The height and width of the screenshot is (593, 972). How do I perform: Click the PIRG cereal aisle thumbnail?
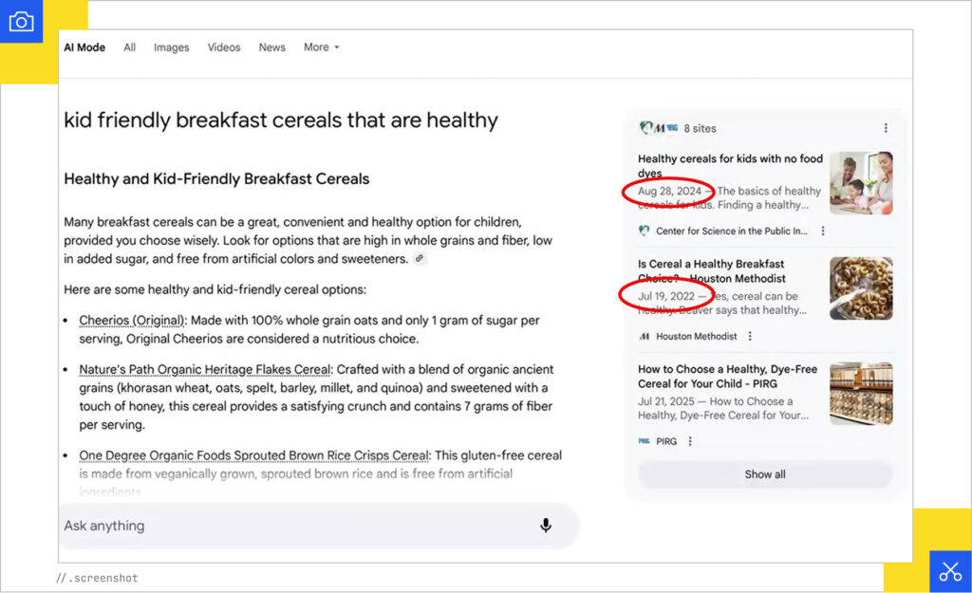point(861,394)
